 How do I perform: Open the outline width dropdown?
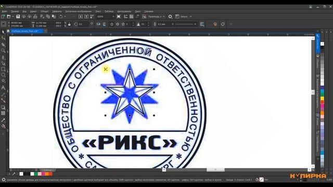pos(173,24)
